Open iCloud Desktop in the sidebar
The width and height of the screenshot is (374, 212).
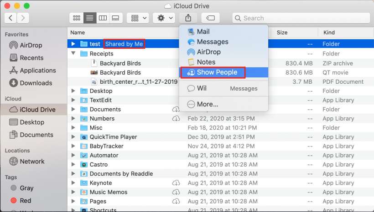pyautogui.click(x=27, y=122)
